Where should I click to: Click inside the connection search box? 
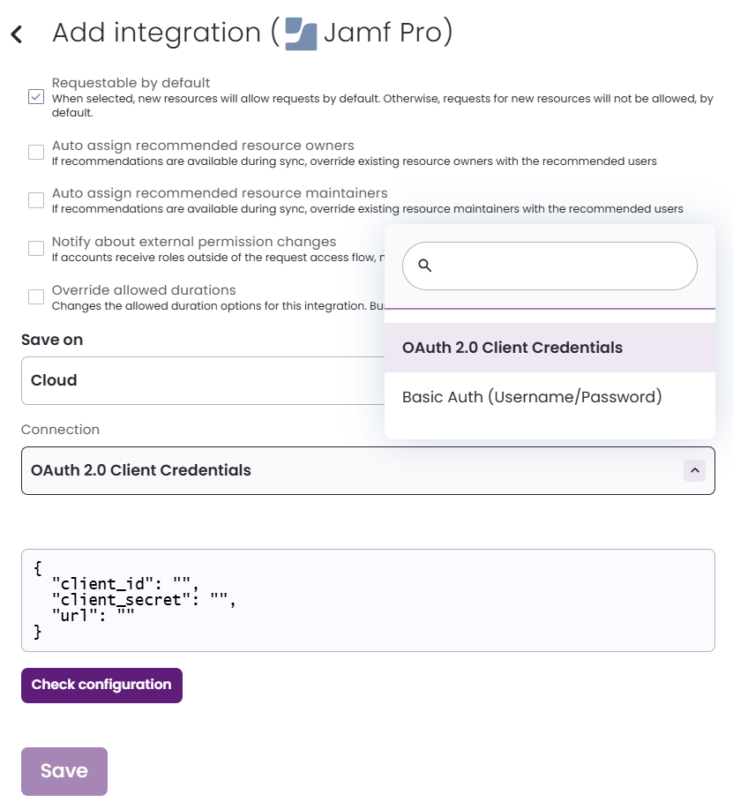[549, 265]
